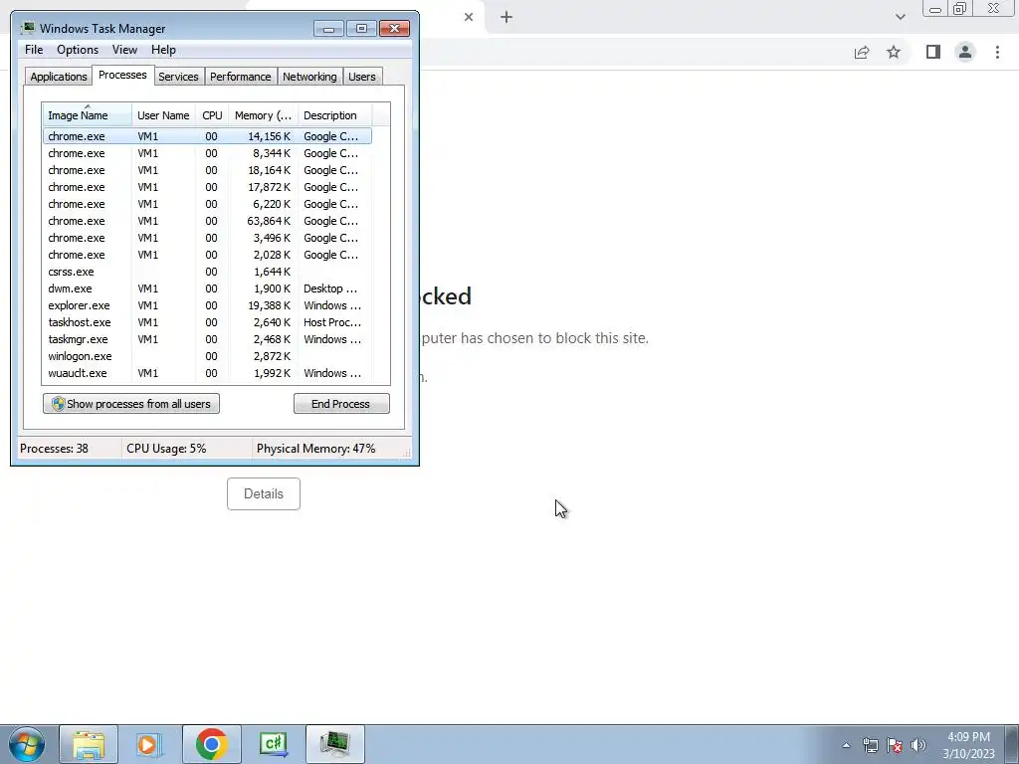Open the Networking tab
This screenshot has height=764, width=1019.
point(309,77)
